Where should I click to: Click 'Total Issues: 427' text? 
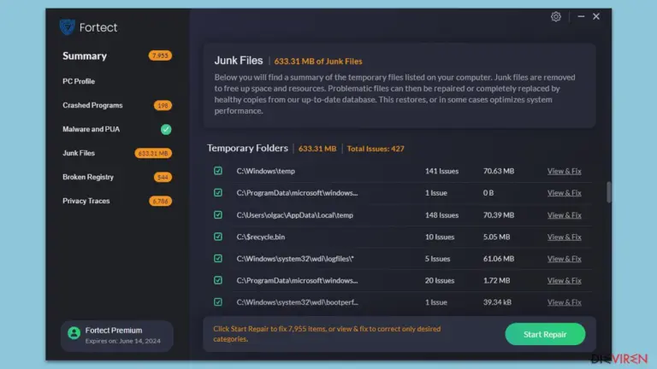click(x=376, y=149)
